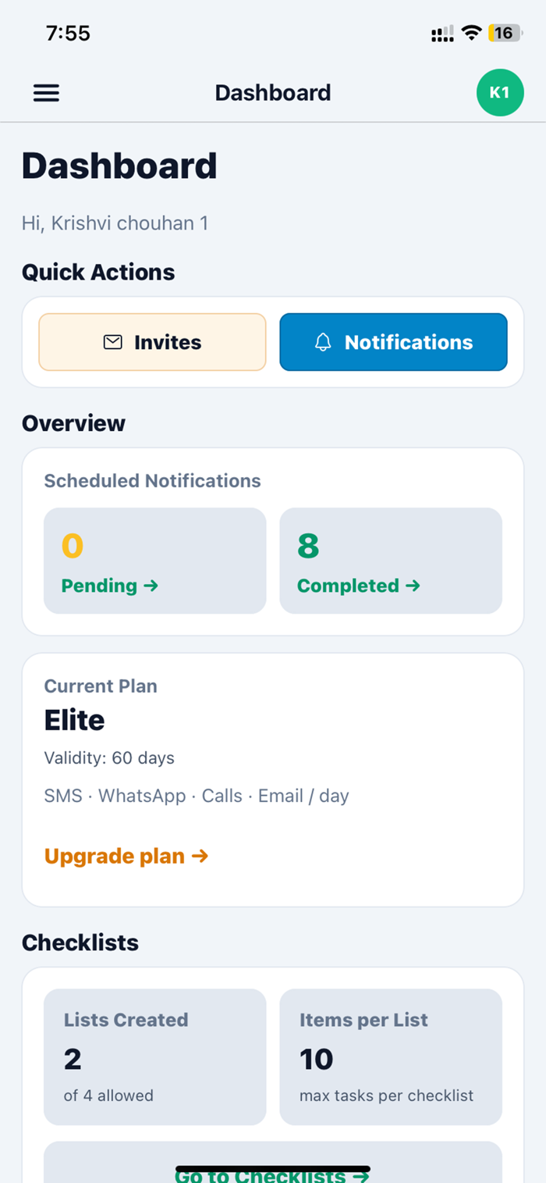
Task: Tap the Wi-Fi icon in status bar
Action: 471,33
